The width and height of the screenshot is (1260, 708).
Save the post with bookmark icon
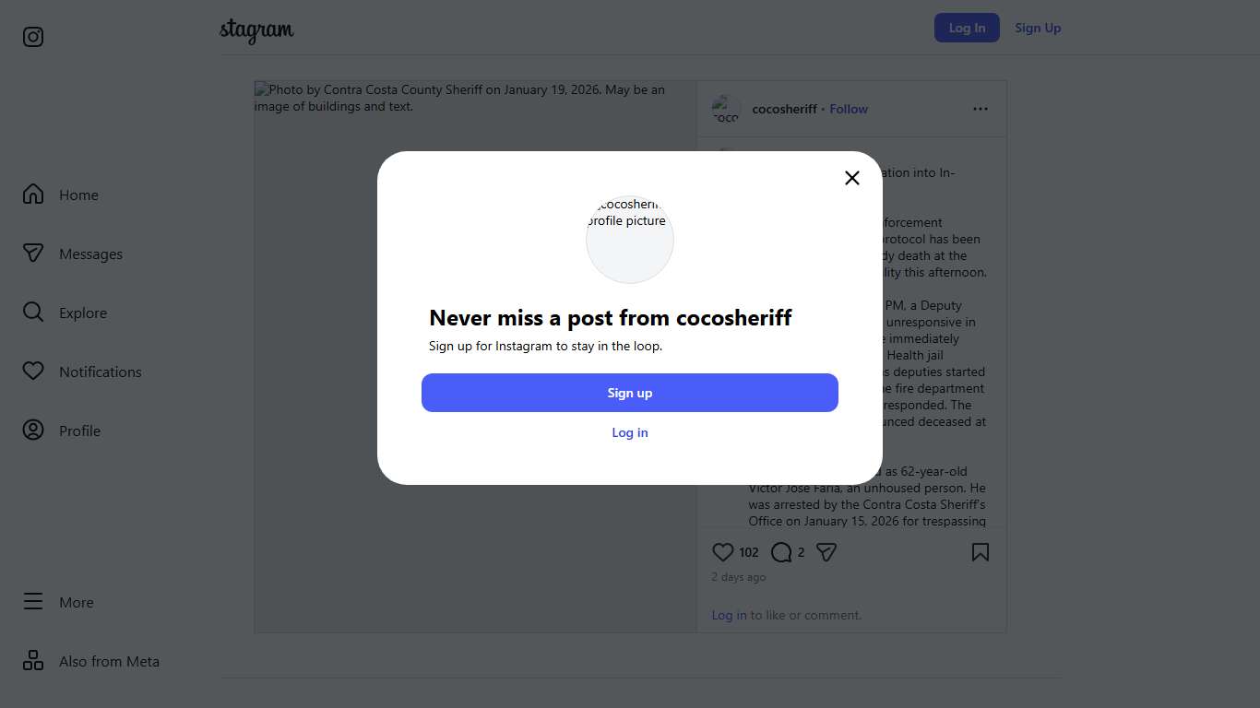(x=981, y=552)
